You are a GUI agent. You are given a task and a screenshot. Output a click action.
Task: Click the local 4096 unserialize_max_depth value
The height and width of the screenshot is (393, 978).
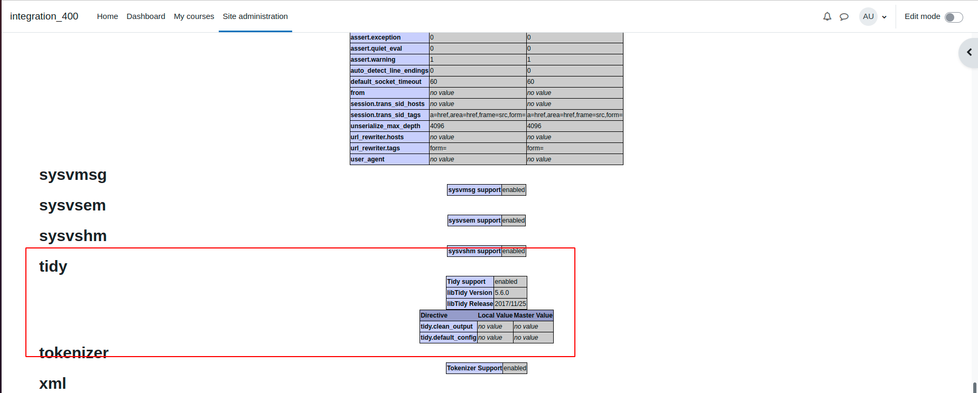click(x=478, y=126)
